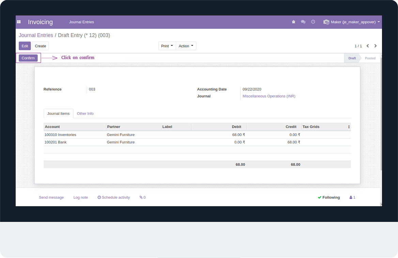Select the Posted status stage
The width and height of the screenshot is (398, 258).
[x=370, y=58]
